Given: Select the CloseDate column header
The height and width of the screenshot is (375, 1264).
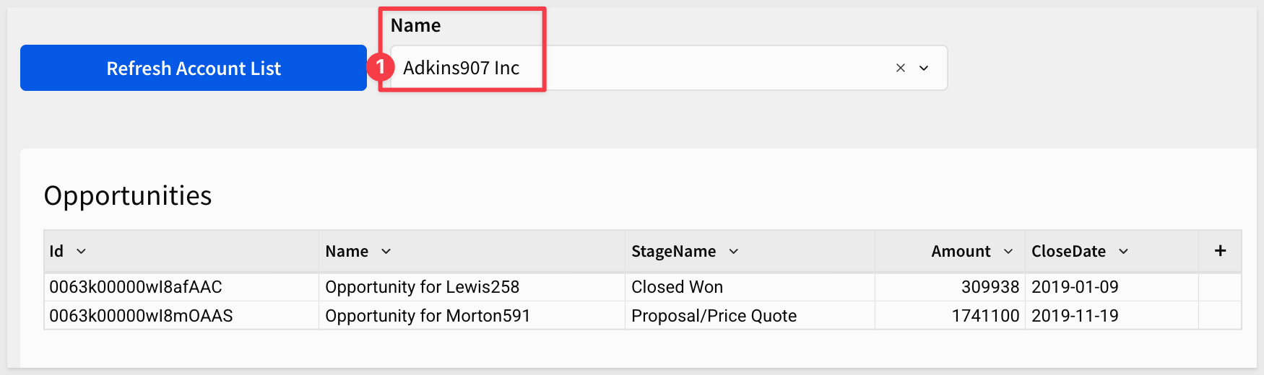Looking at the screenshot, I should click(1068, 251).
